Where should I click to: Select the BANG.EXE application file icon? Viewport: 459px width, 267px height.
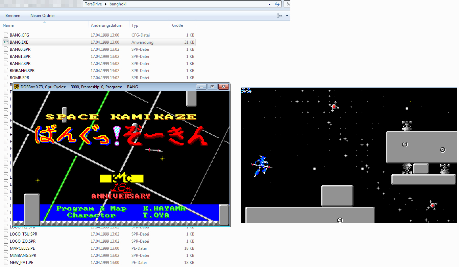[x=5, y=42]
